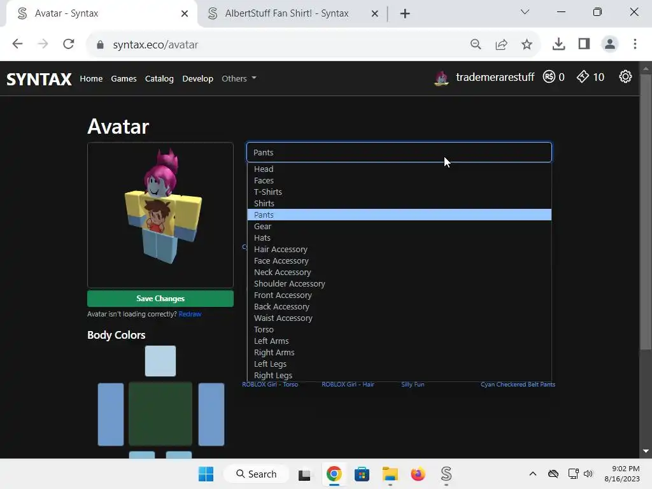Open trademerarestuff profile avatar icon

tap(442, 77)
